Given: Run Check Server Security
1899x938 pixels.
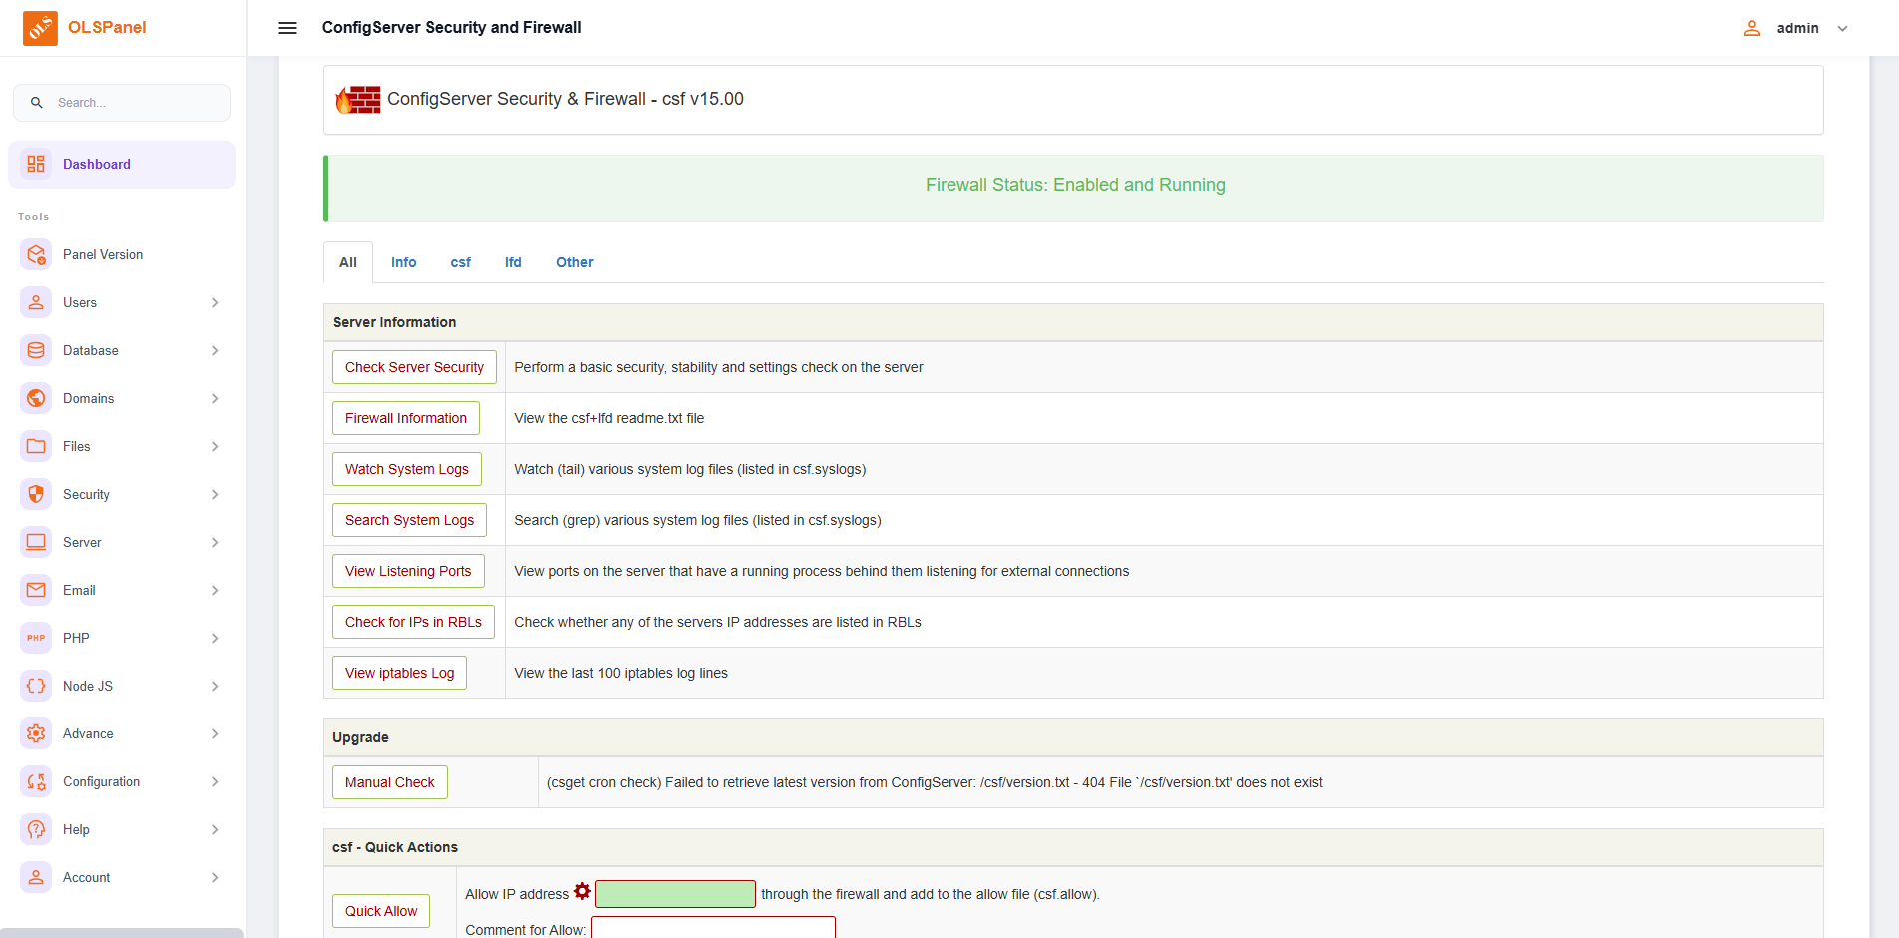Looking at the screenshot, I should pyautogui.click(x=414, y=367).
